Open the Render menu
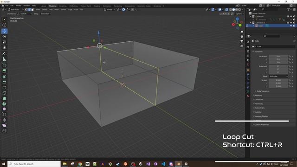Image resolution: width=297 pixels, height=167 pixels. point(19,6)
